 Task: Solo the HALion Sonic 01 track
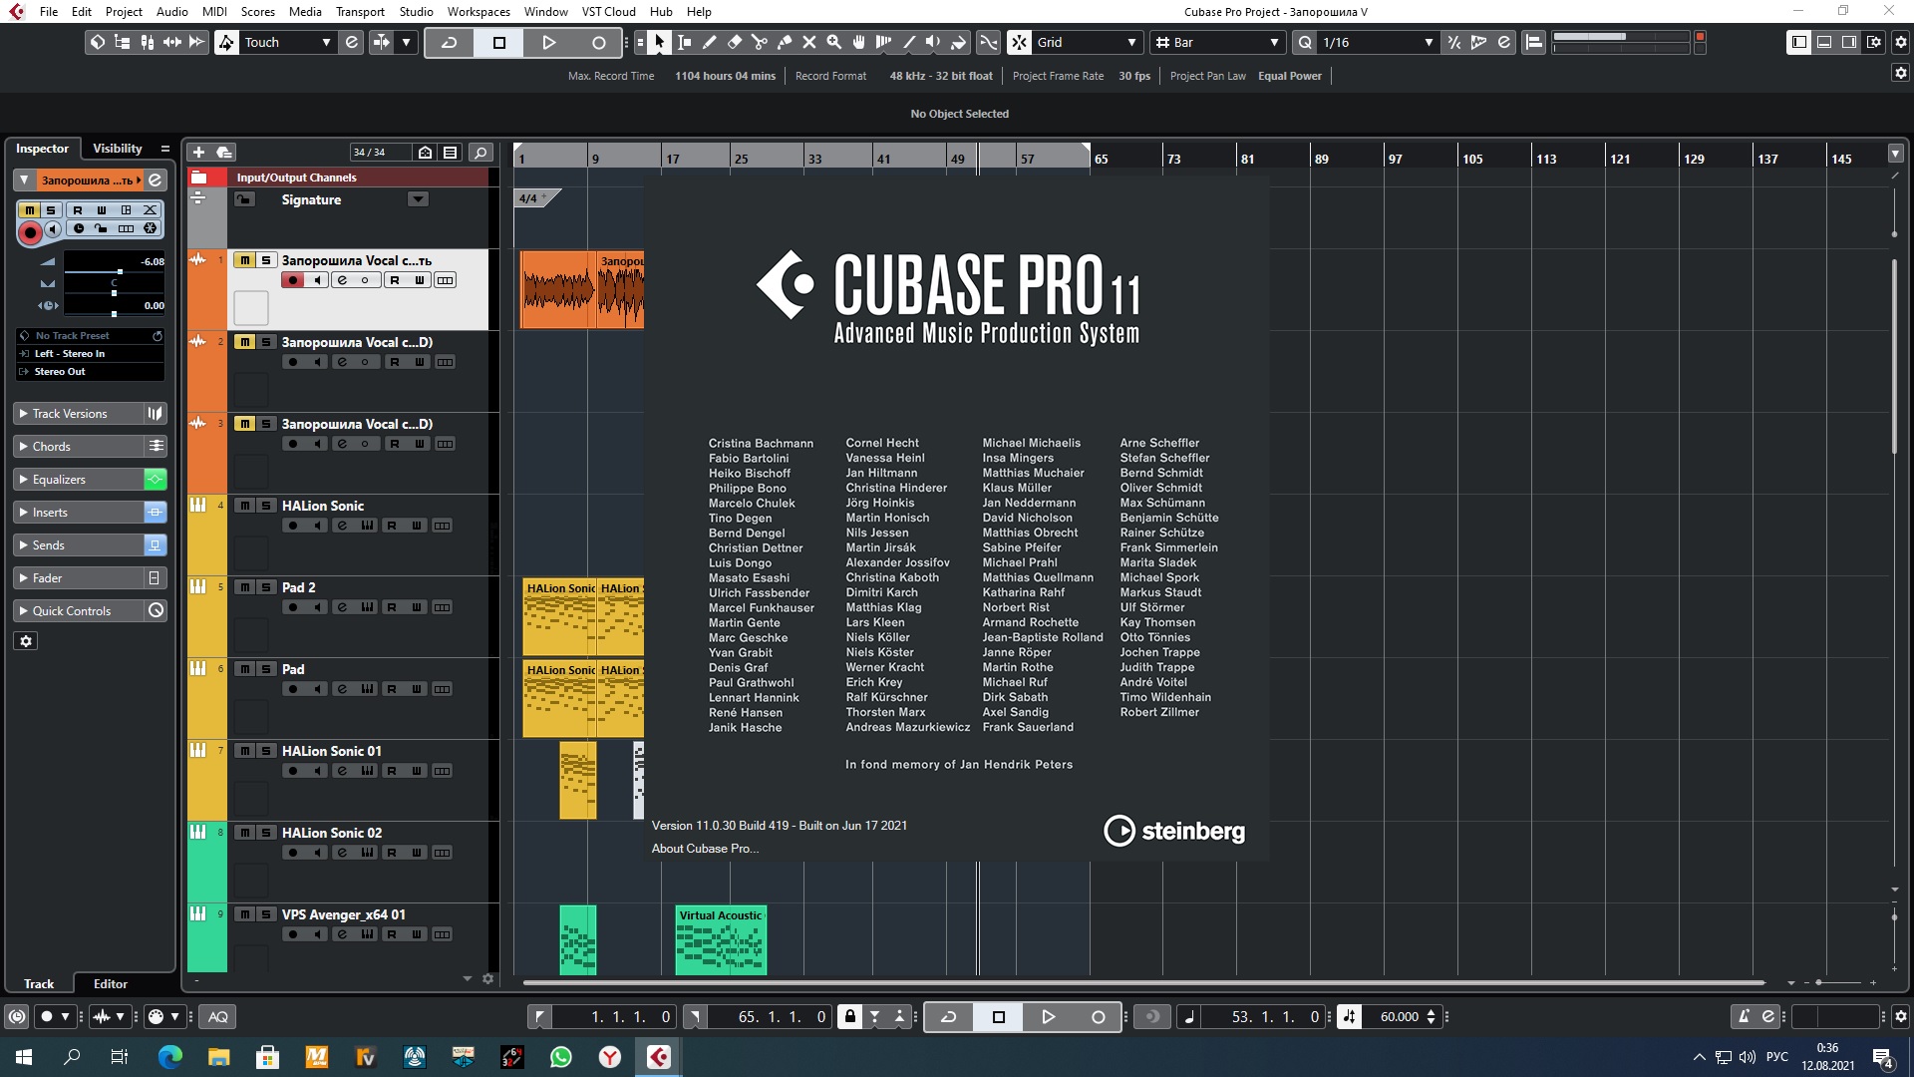click(266, 751)
